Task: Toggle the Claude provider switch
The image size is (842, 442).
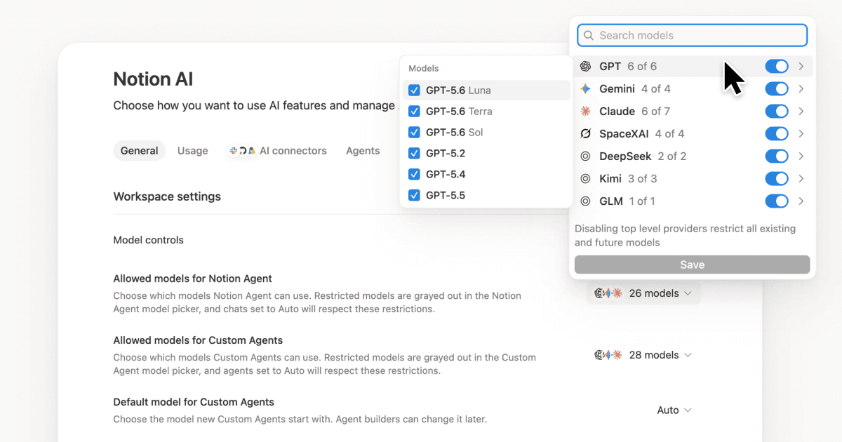Action: [777, 112]
